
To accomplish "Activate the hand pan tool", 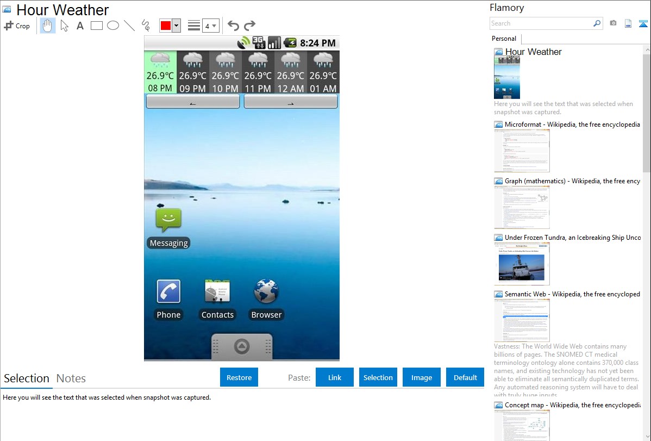I will (x=48, y=26).
